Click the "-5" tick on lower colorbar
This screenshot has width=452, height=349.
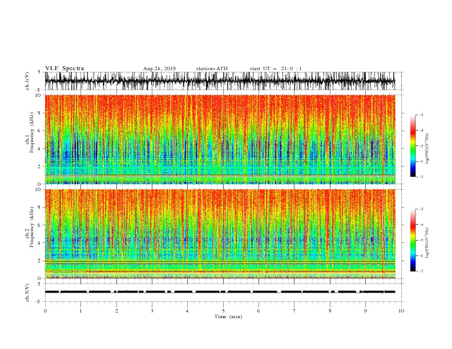click(x=421, y=240)
